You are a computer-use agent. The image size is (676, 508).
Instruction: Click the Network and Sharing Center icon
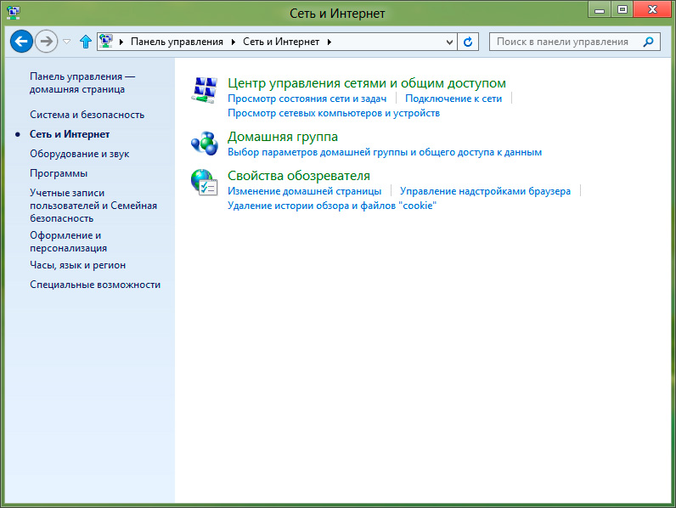pyautogui.click(x=205, y=90)
